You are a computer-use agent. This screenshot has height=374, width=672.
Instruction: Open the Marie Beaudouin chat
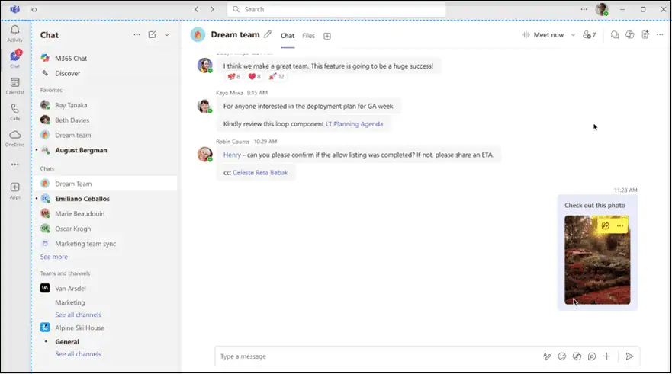point(80,213)
